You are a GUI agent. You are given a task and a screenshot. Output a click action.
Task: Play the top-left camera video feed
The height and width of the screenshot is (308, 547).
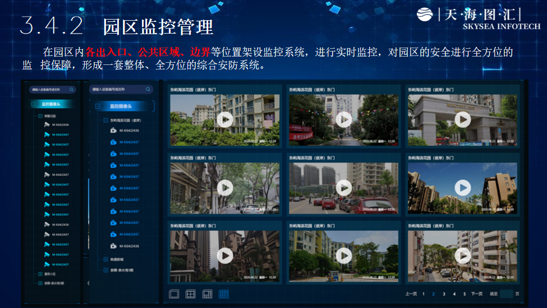[x=224, y=119]
